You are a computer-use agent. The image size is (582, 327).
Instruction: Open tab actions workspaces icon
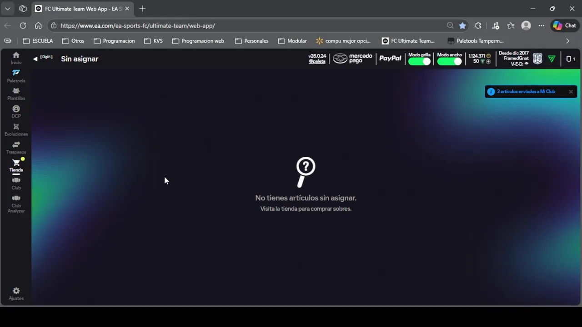click(23, 9)
